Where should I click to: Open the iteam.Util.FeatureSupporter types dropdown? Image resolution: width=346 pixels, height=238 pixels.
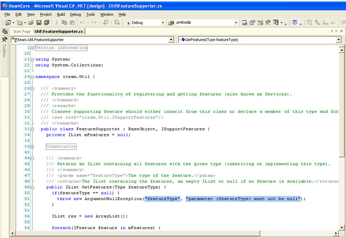pyautogui.click(x=171, y=40)
